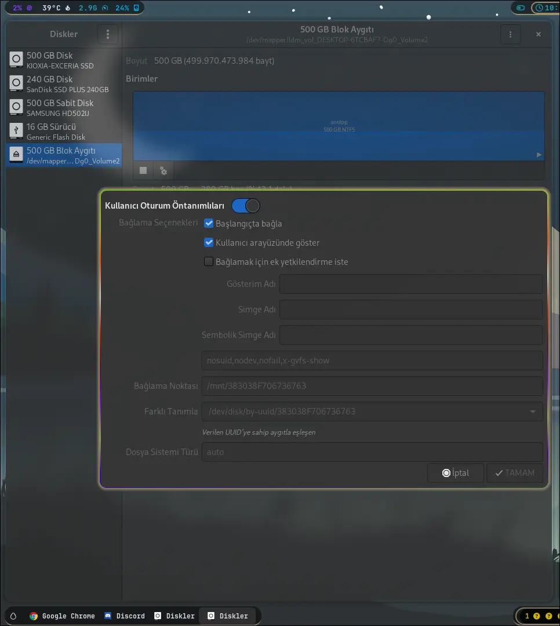This screenshot has height=626, width=560.
Task: Select the antilop 500 GB NTFS volume block
Action: click(x=339, y=126)
